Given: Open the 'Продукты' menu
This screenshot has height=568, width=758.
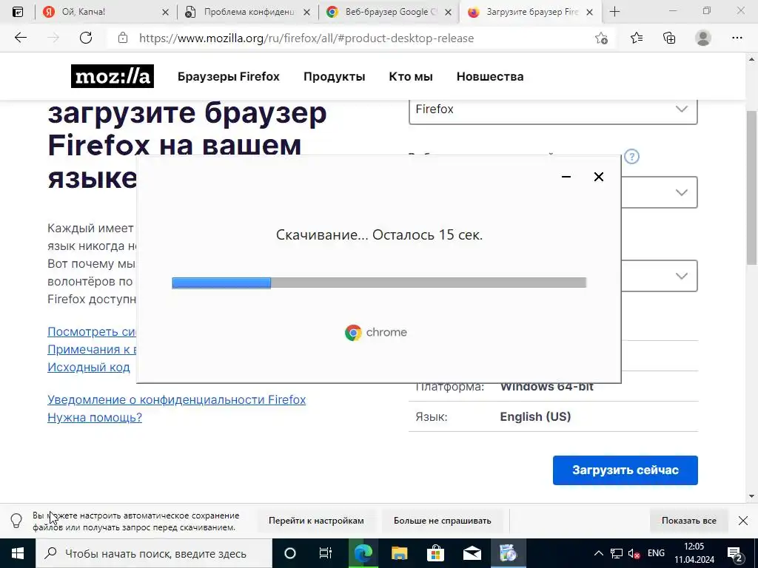Looking at the screenshot, I should coord(334,76).
